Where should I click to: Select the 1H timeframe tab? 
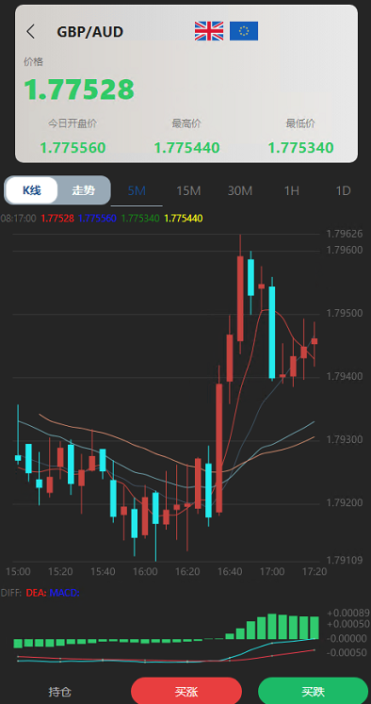tap(292, 190)
